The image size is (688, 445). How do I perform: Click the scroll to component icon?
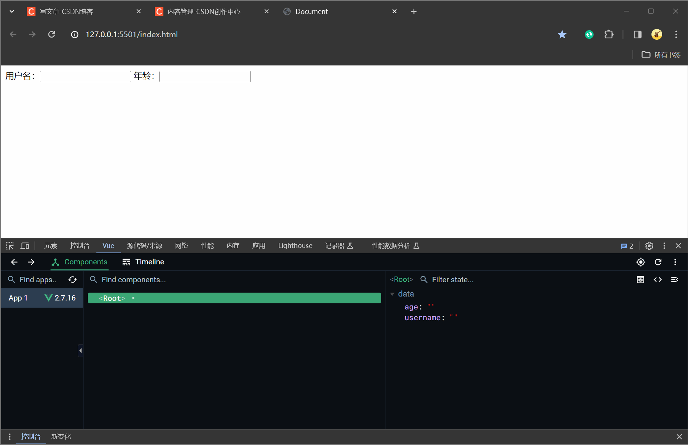(641, 279)
